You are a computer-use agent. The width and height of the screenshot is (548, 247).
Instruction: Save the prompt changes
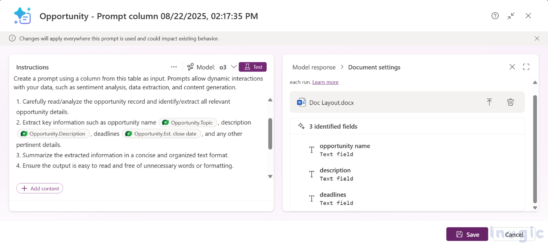click(467, 234)
